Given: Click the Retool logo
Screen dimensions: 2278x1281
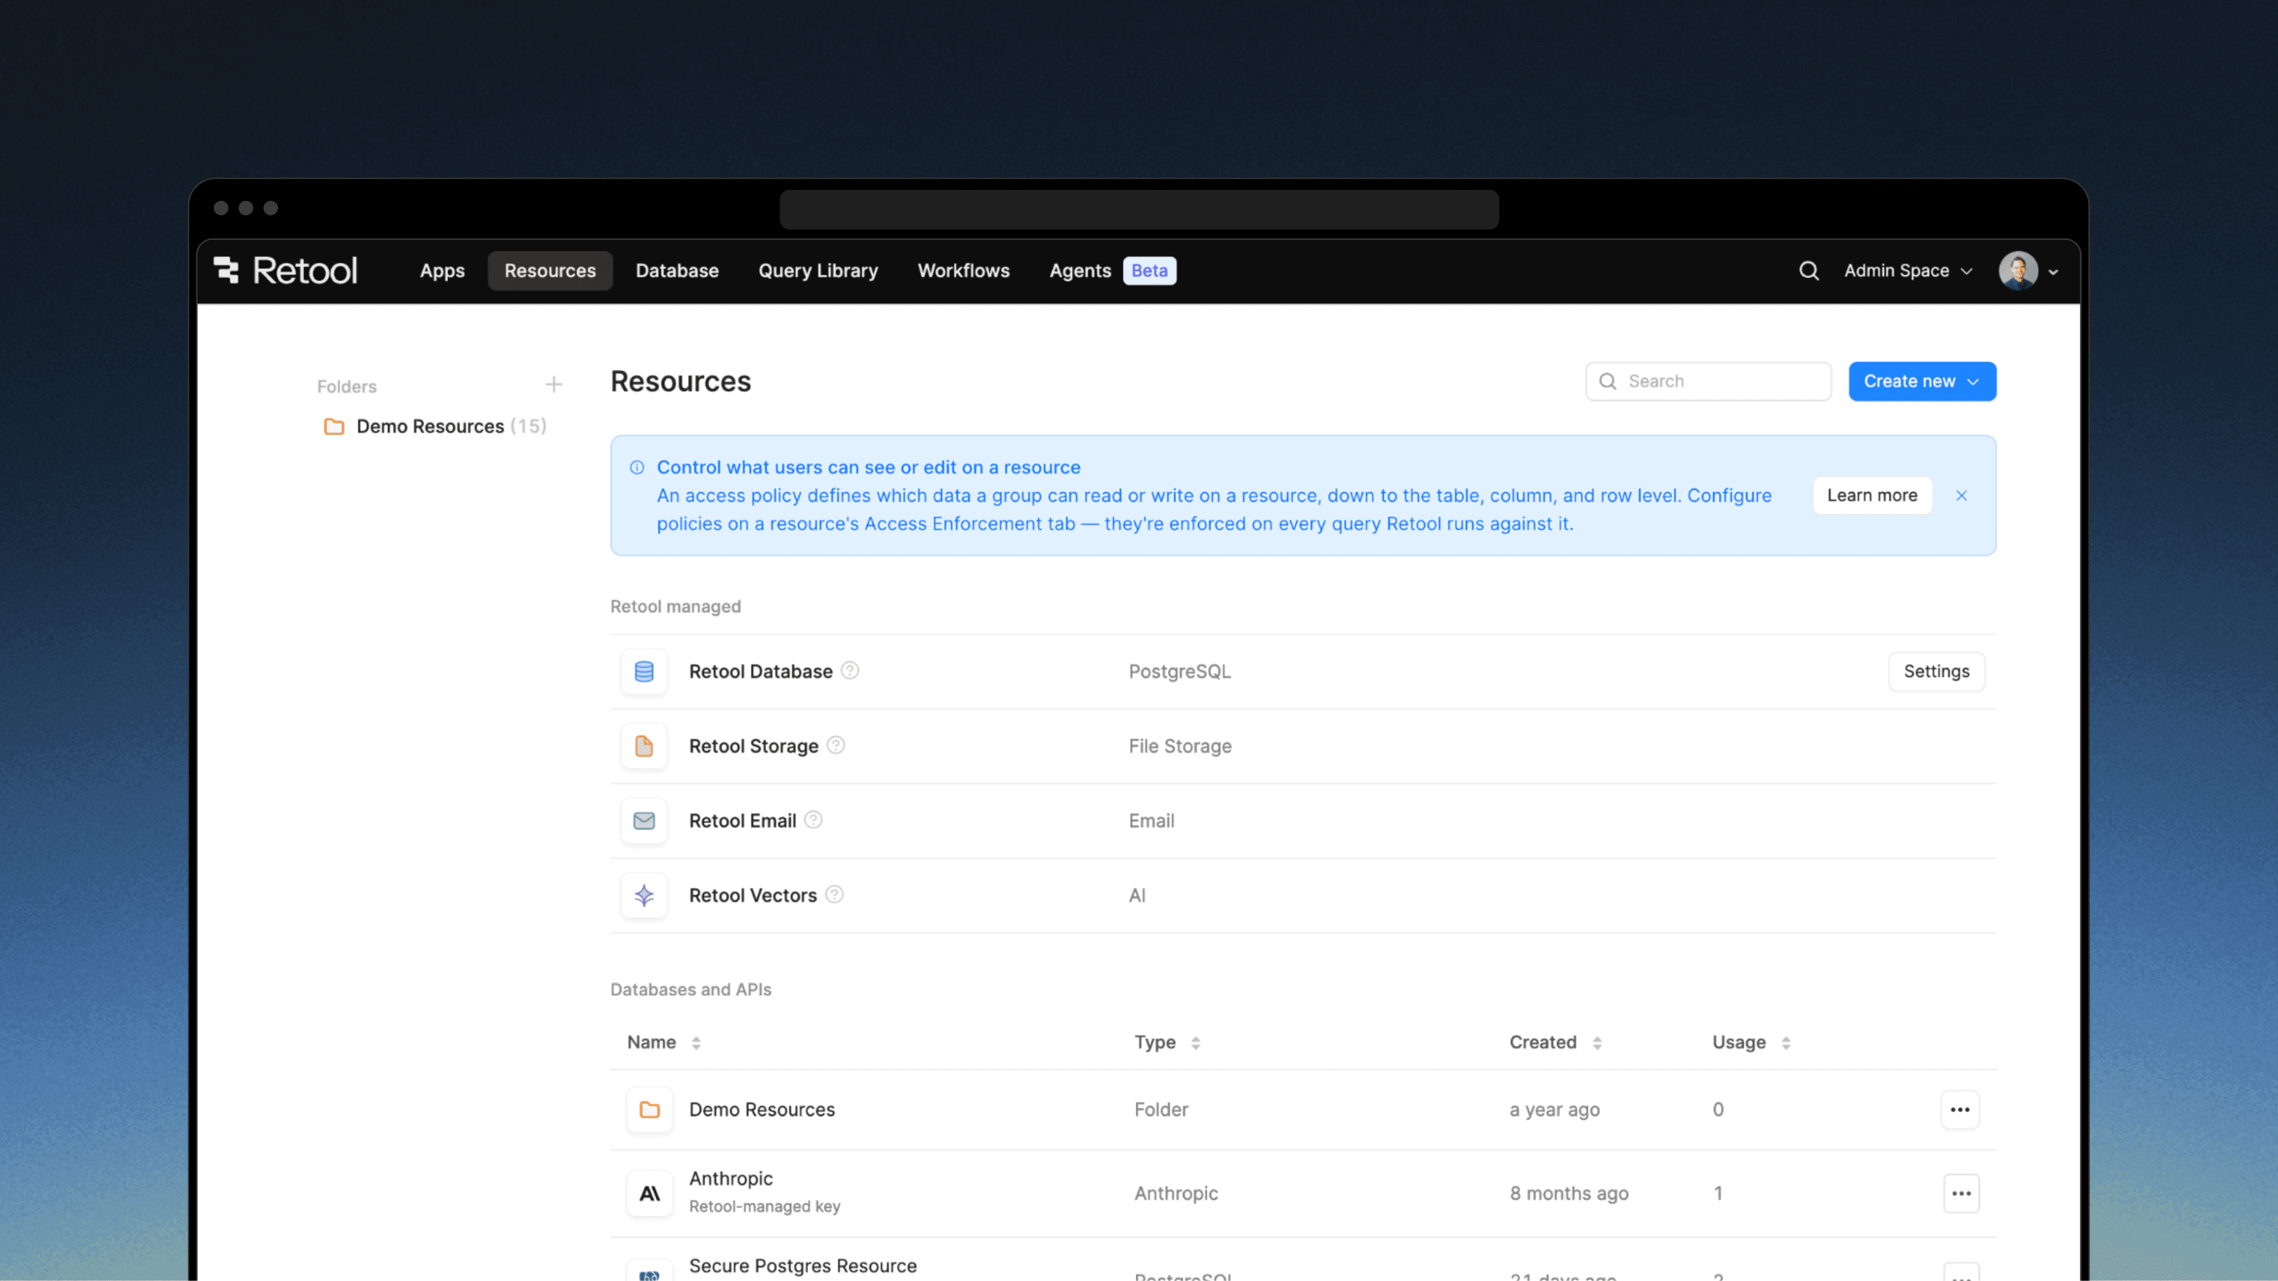Looking at the screenshot, I should coord(285,270).
